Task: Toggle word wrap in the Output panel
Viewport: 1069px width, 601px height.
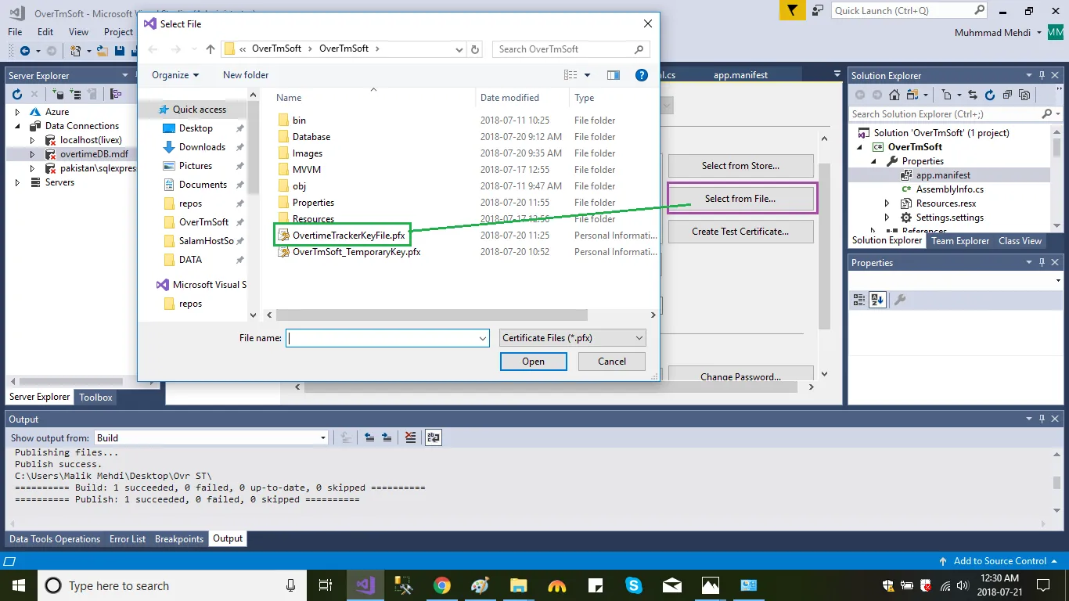Action: (x=434, y=437)
